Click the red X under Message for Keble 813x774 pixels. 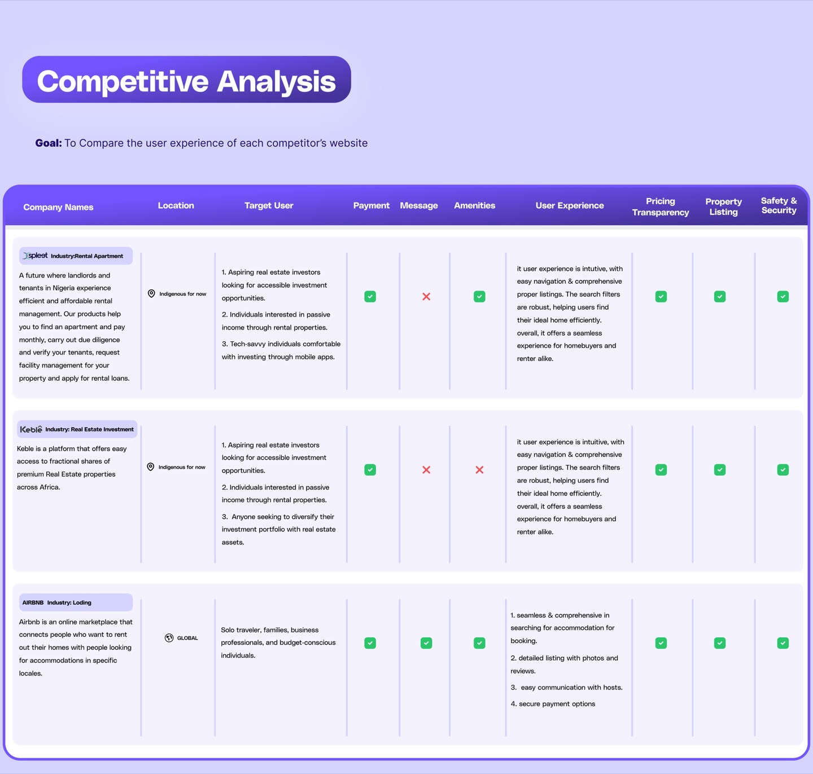point(426,470)
